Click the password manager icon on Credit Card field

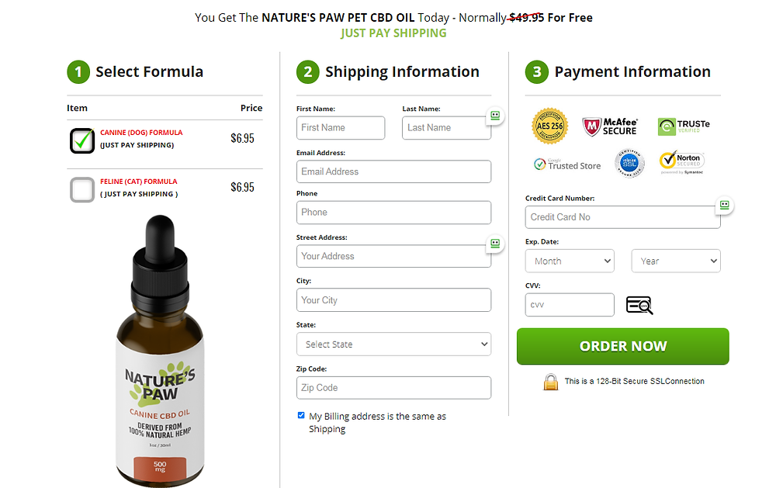(725, 205)
